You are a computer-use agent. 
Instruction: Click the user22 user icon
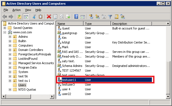click(59, 94)
